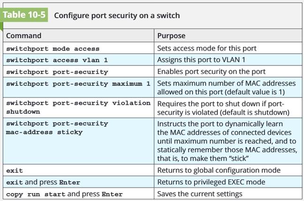Select the "port-security violation shutdown" command
Screen dimensions: 304x201
[x=78, y=107]
